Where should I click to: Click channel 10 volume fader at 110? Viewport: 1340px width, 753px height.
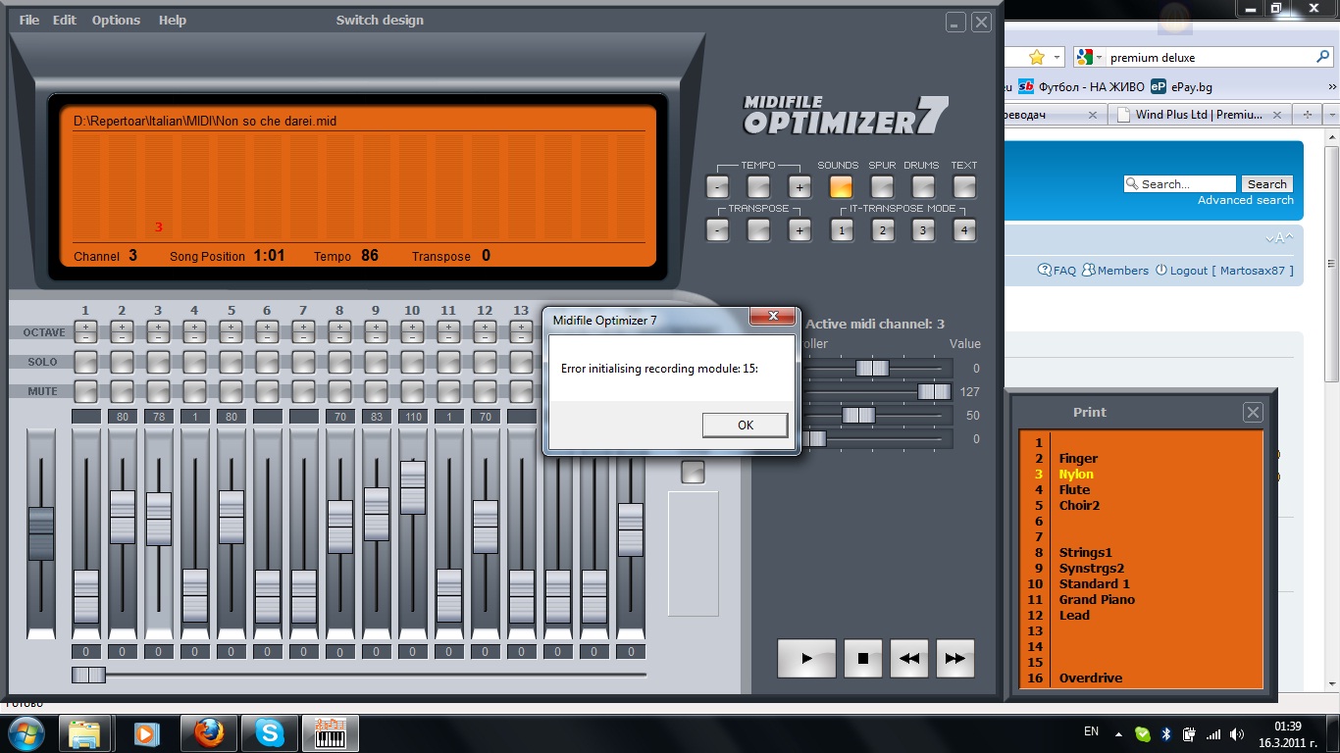tap(413, 487)
